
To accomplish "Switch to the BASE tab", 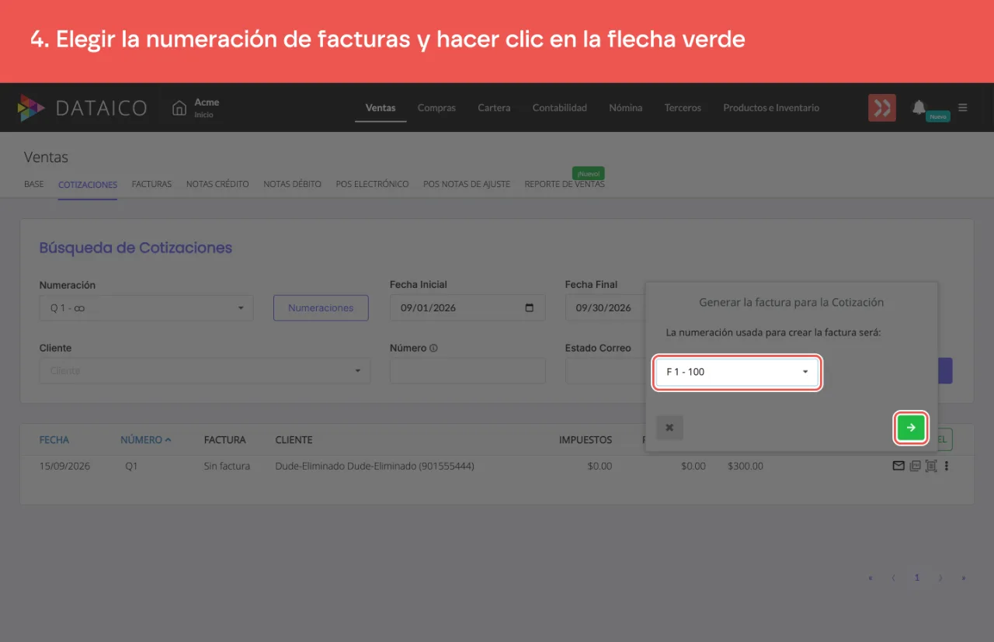I will 34,185.
